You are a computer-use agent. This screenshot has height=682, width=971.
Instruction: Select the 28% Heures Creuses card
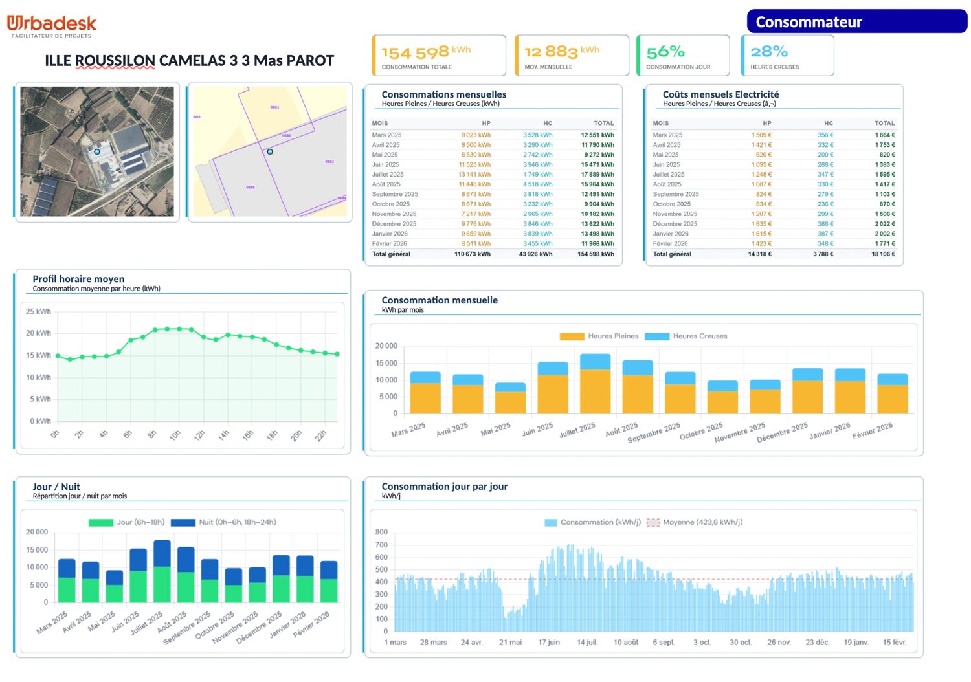click(787, 56)
